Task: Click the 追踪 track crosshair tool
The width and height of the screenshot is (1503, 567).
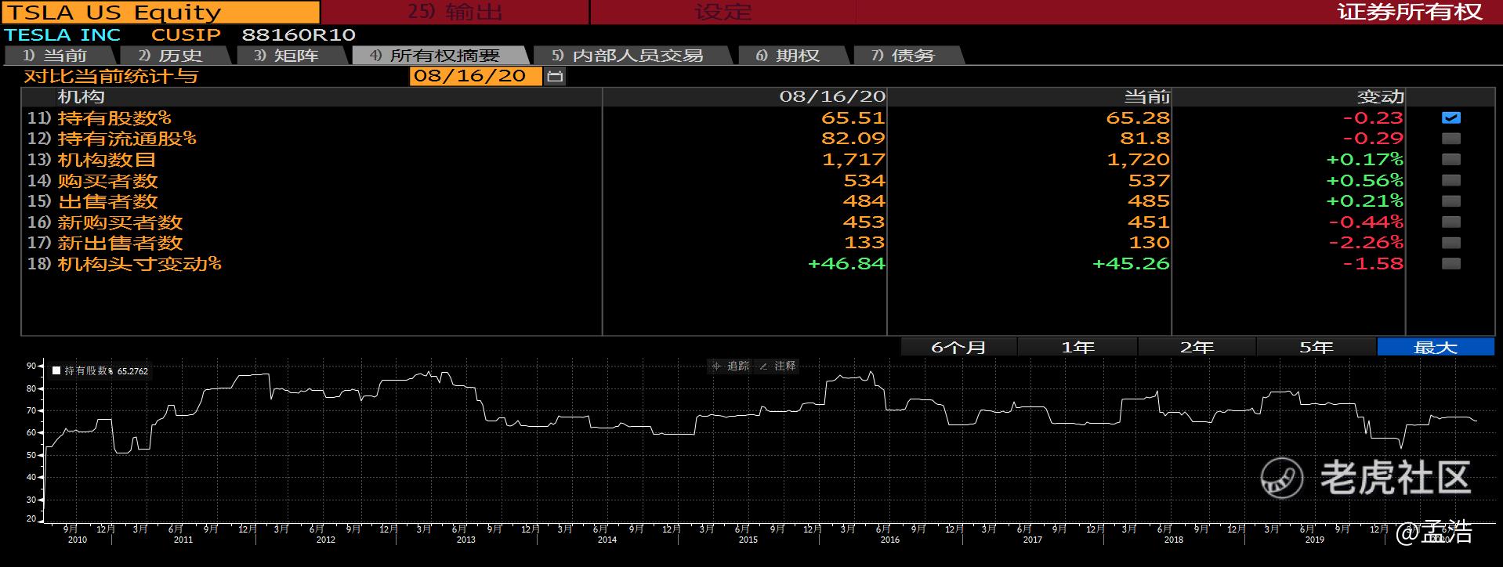Action: coord(730,366)
